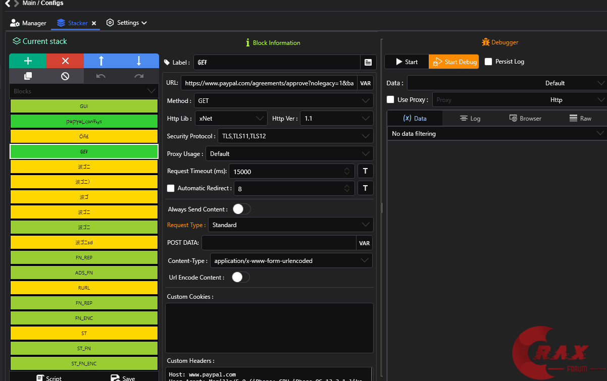Click the disable block icon
607x381 pixels.
65,76
